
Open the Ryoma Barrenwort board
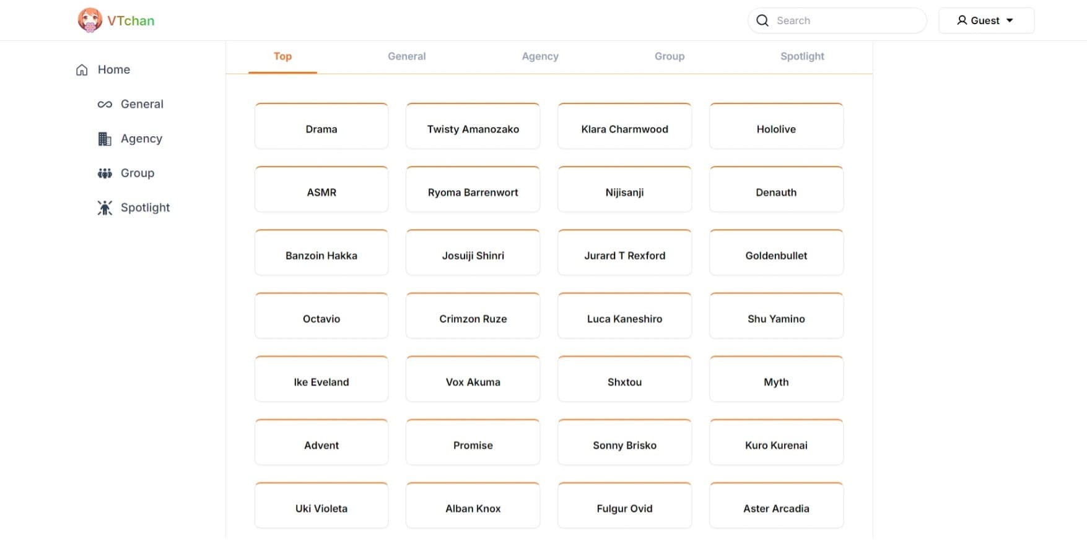pos(473,189)
